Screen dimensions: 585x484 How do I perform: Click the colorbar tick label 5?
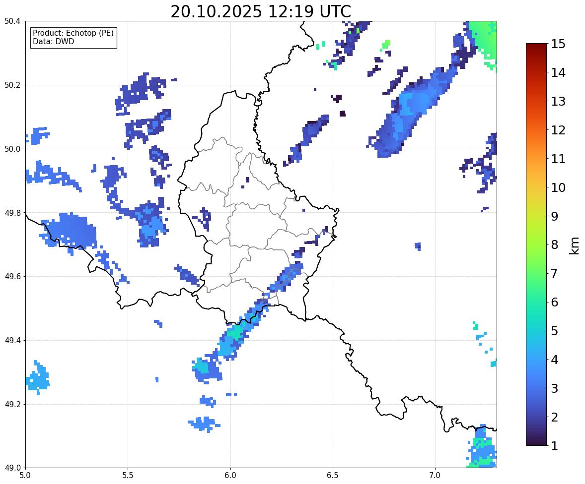coord(554,331)
